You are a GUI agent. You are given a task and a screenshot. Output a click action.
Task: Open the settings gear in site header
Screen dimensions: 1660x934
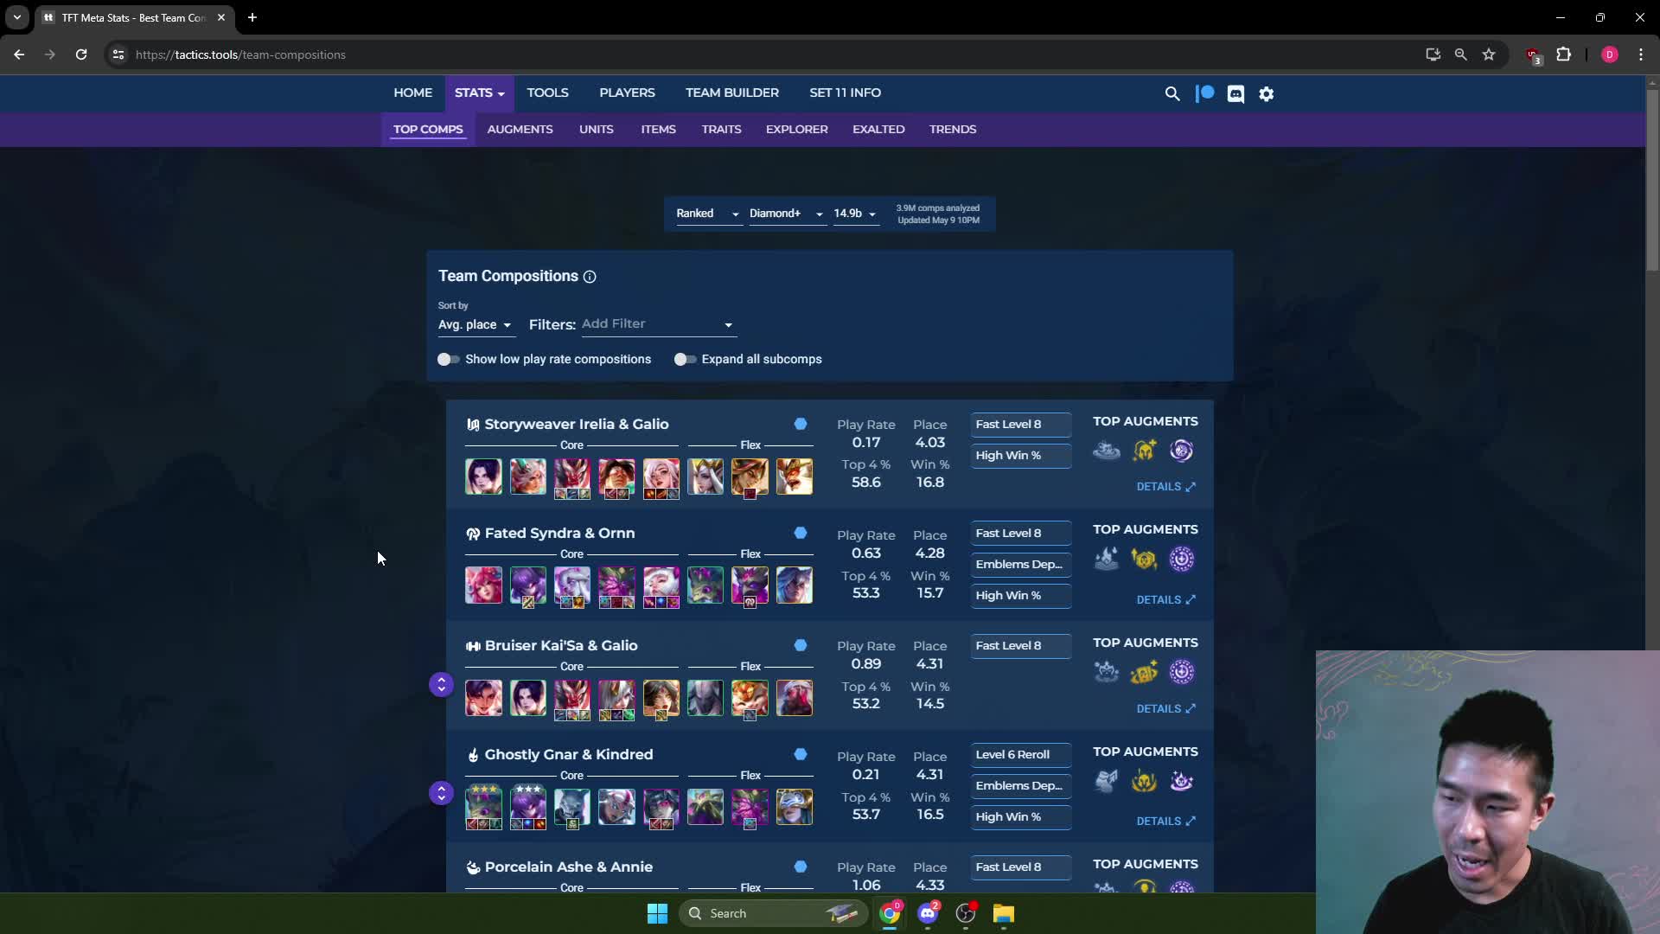(1267, 93)
